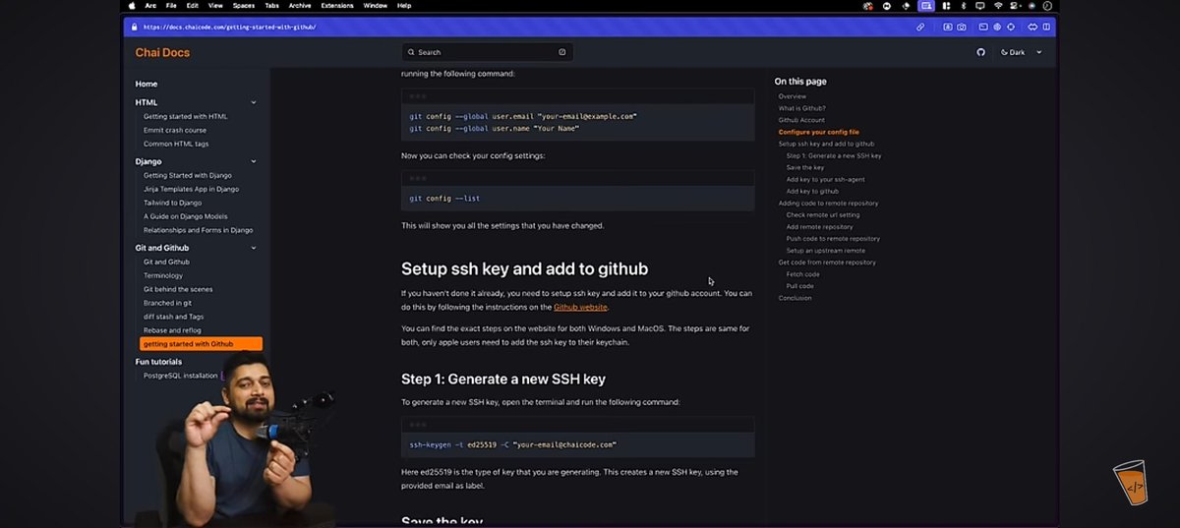
Task: Open Getting Started with Django page
Action: click(x=188, y=175)
